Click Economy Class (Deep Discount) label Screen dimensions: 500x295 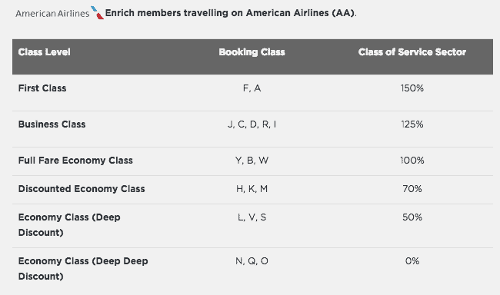click(x=69, y=225)
